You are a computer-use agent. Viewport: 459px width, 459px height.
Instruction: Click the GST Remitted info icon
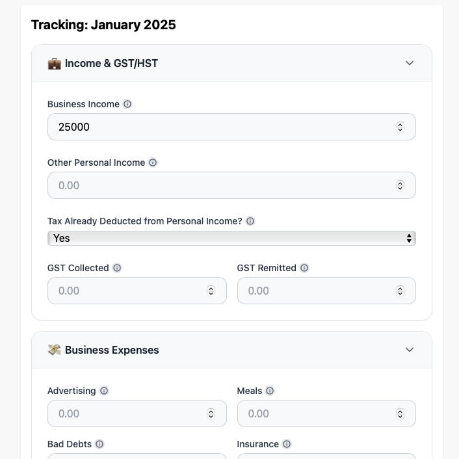304,268
